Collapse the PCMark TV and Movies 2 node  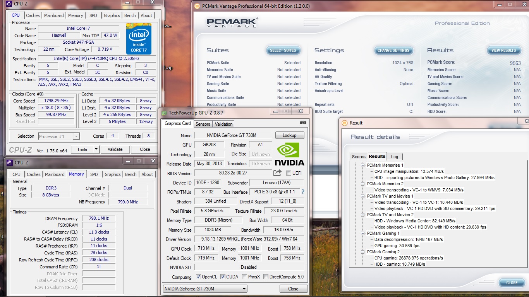tap(363, 215)
